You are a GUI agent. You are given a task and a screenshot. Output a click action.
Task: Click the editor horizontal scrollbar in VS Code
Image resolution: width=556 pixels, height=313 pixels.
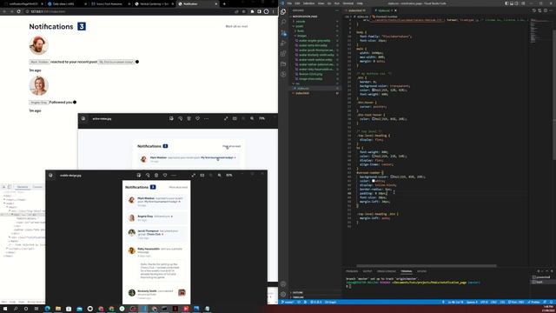pyautogui.click(x=427, y=265)
